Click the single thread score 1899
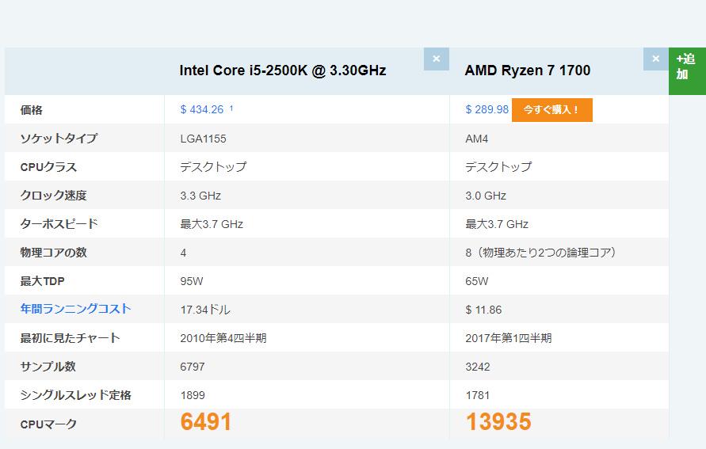The image size is (706, 449). [193, 395]
